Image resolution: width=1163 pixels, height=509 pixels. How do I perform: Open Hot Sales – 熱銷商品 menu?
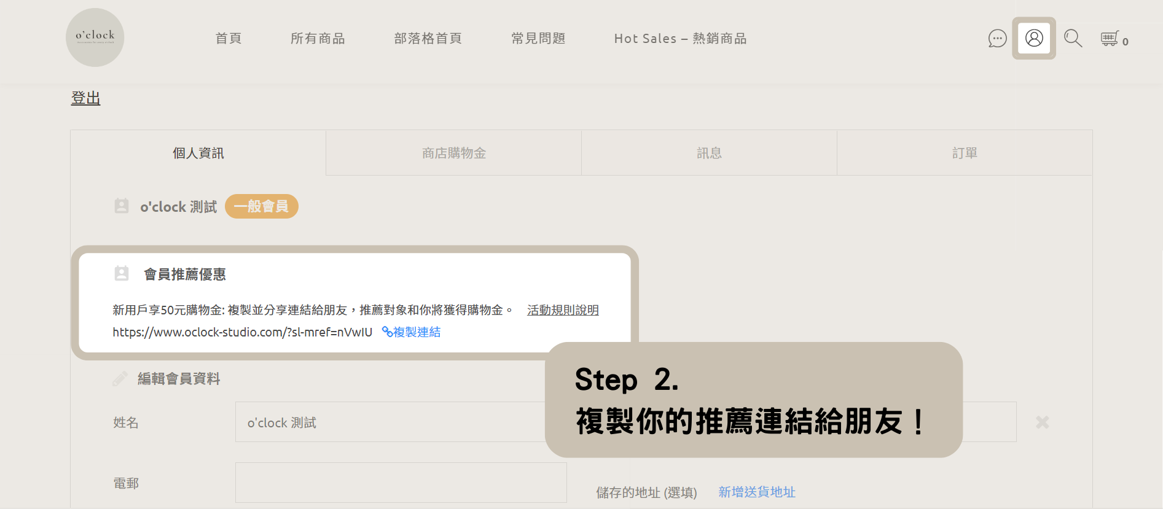click(681, 39)
